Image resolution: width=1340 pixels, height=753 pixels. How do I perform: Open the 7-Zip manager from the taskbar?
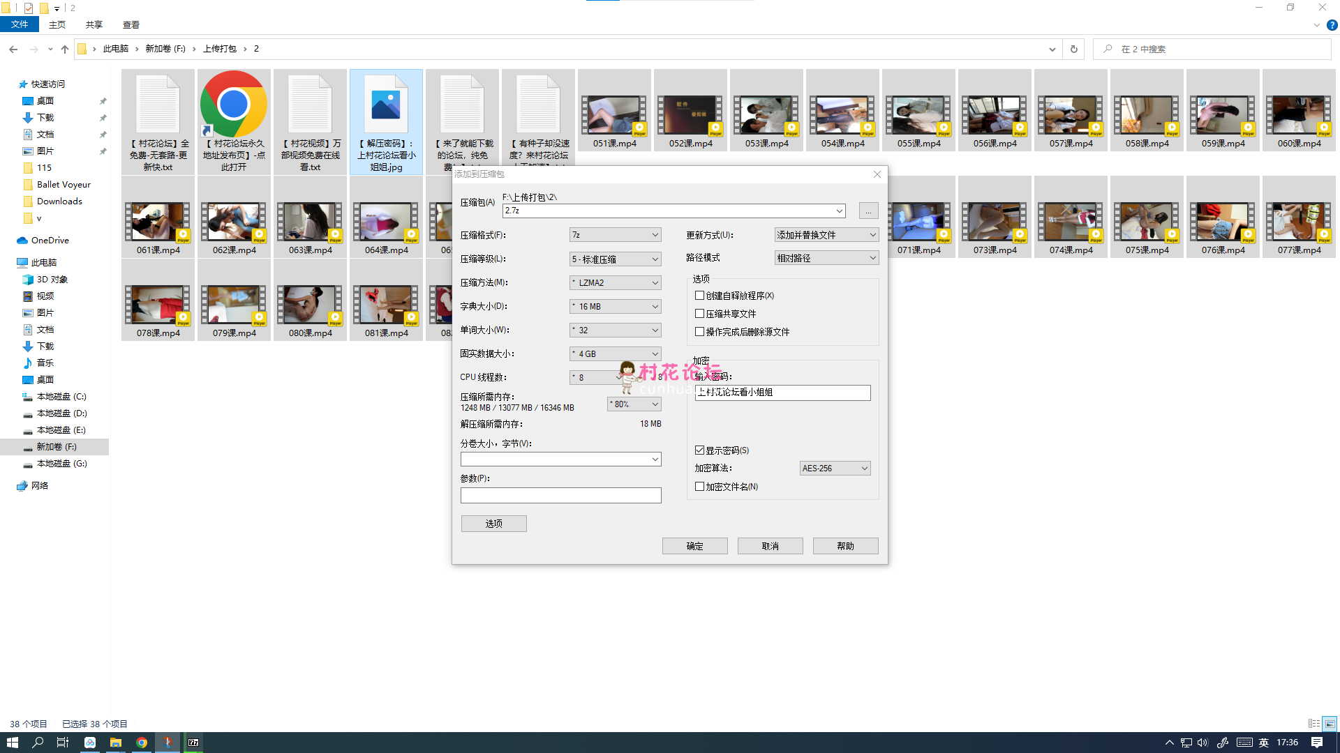pos(193,742)
